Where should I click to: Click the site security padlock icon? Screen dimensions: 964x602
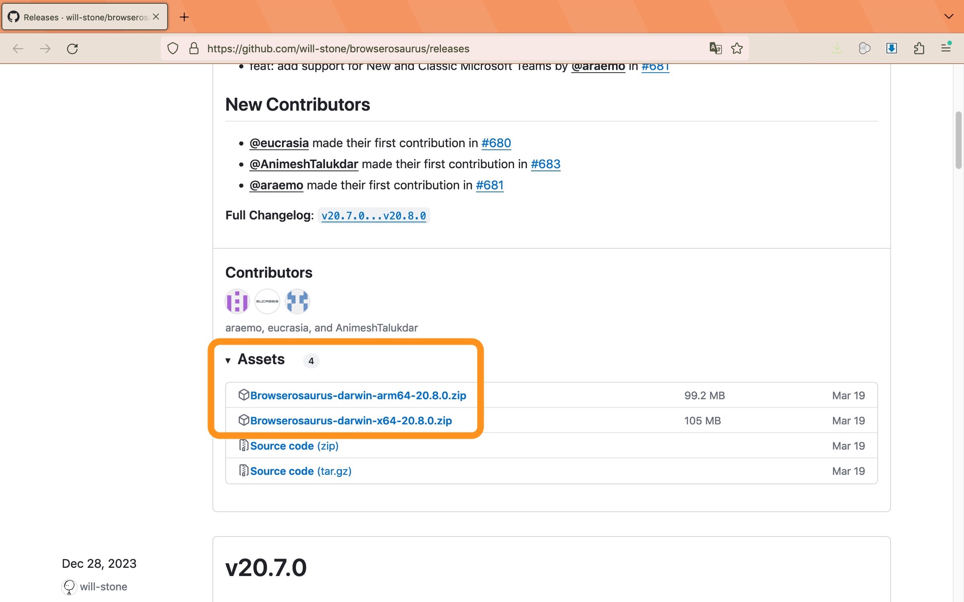point(194,49)
